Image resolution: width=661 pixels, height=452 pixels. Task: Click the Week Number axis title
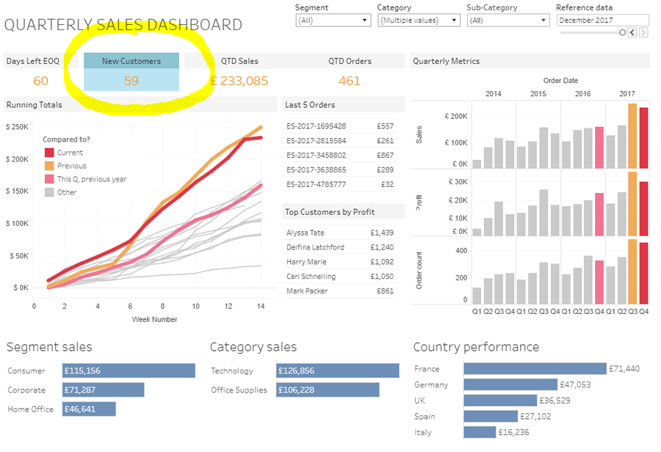click(155, 319)
